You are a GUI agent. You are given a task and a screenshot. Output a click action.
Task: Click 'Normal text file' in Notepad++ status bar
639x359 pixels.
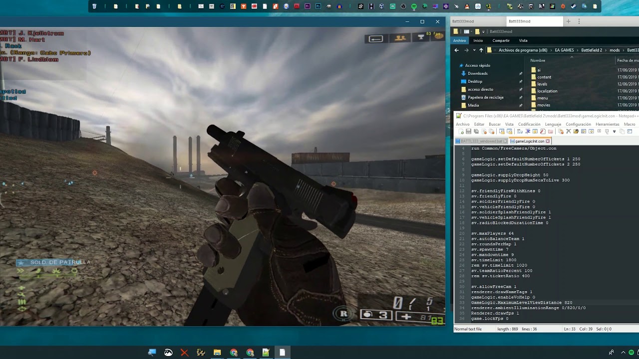[468, 329]
